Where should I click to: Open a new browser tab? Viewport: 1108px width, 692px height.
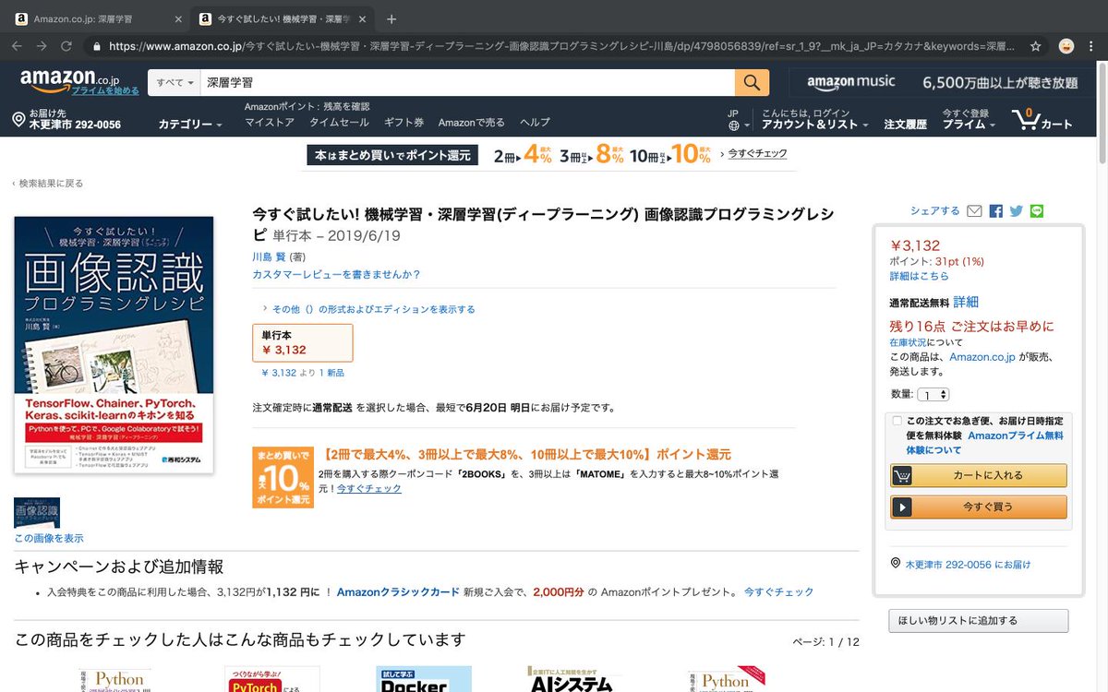coord(391,18)
